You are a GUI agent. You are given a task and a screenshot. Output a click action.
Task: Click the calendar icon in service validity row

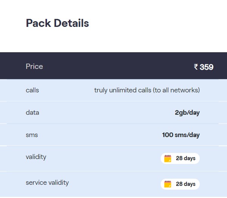pos(168,184)
